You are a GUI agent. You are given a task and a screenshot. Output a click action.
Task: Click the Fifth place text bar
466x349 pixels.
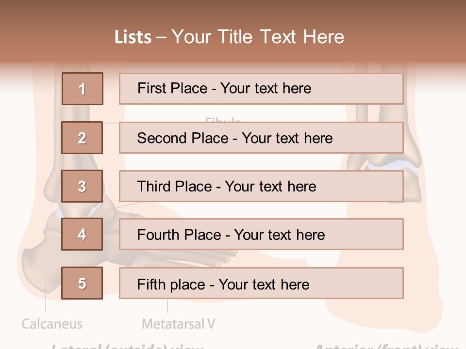coord(261,284)
